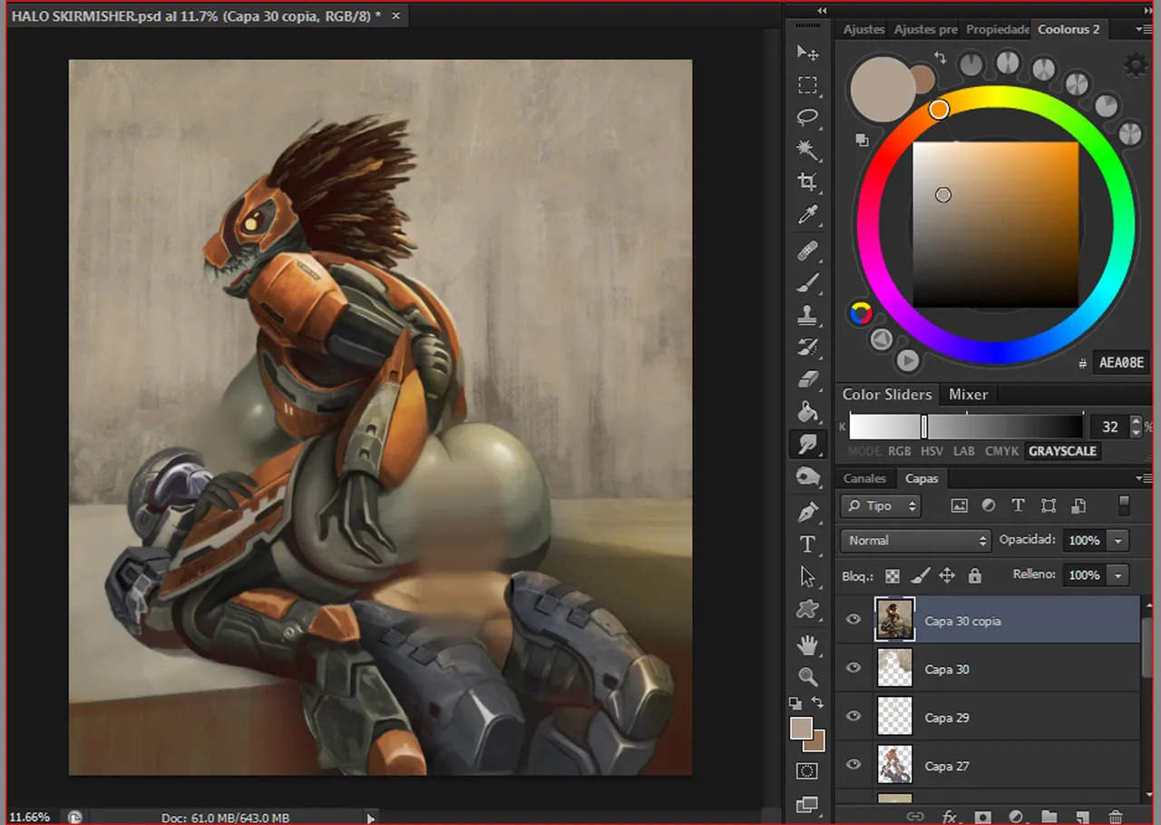Screen dimensions: 1161x825
Task: Open the Mixer tab
Action: pos(968,394)
